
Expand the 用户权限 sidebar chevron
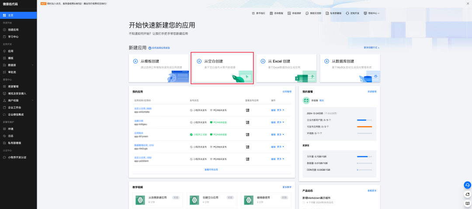pos(32,100)
